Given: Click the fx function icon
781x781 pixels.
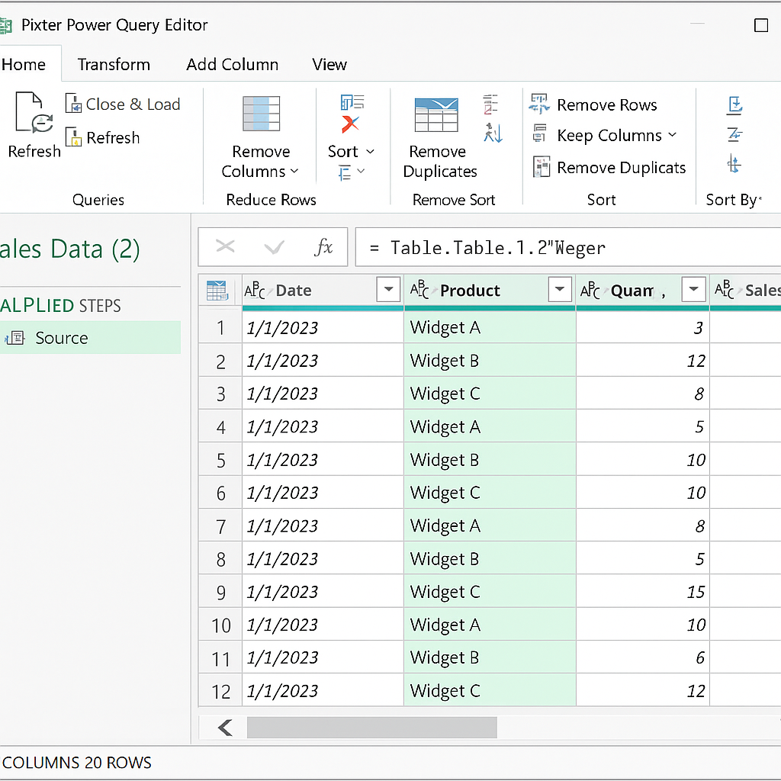Looking at the screenshot, I should (323, 246).
